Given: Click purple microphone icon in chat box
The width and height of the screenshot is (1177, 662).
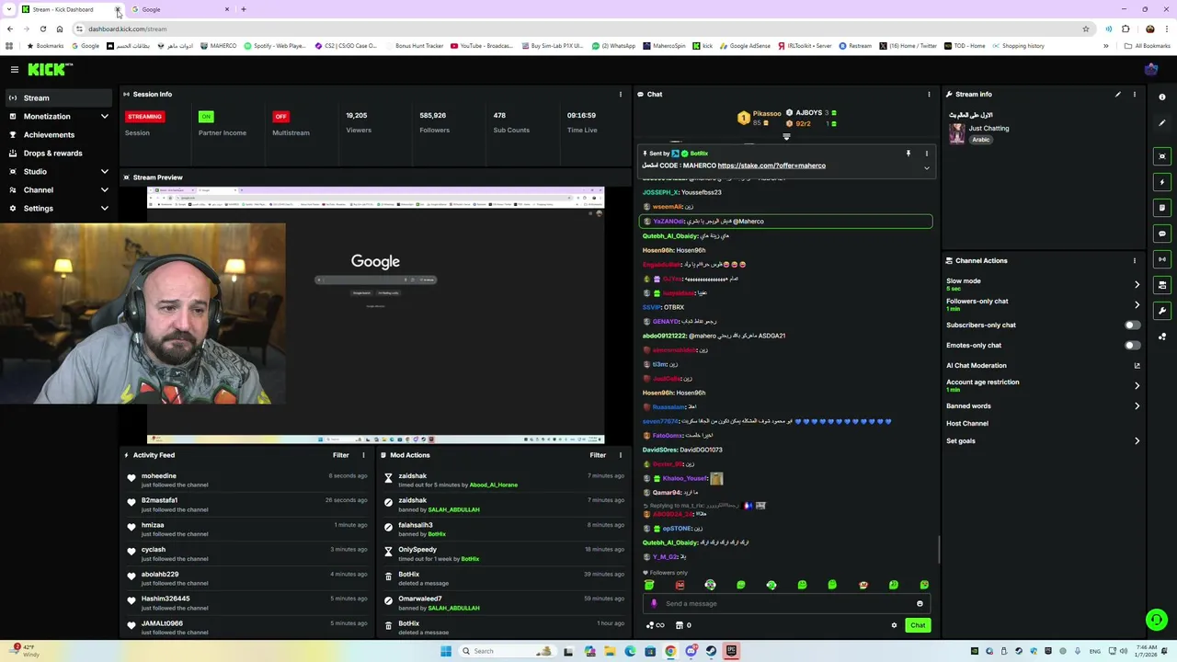Looking at the screenshot, I should [x=654, y=604].
